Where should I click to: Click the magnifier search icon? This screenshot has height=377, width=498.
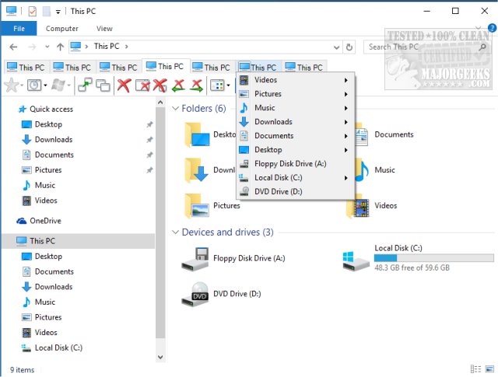[482, 47]
